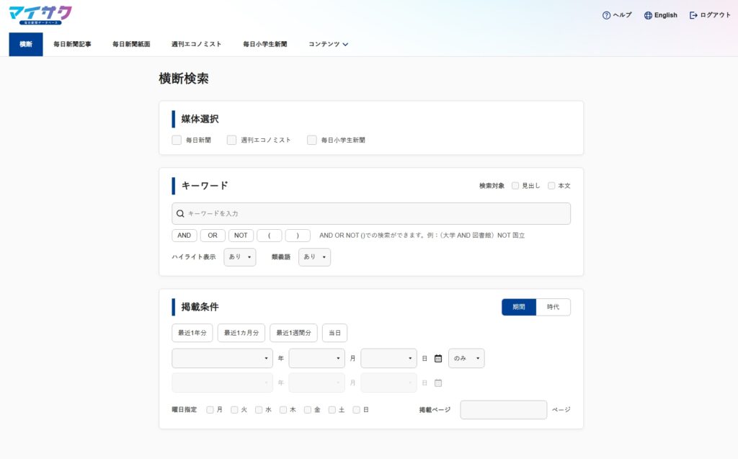Expand the コンテンツ menu chevron

(345, 44)
